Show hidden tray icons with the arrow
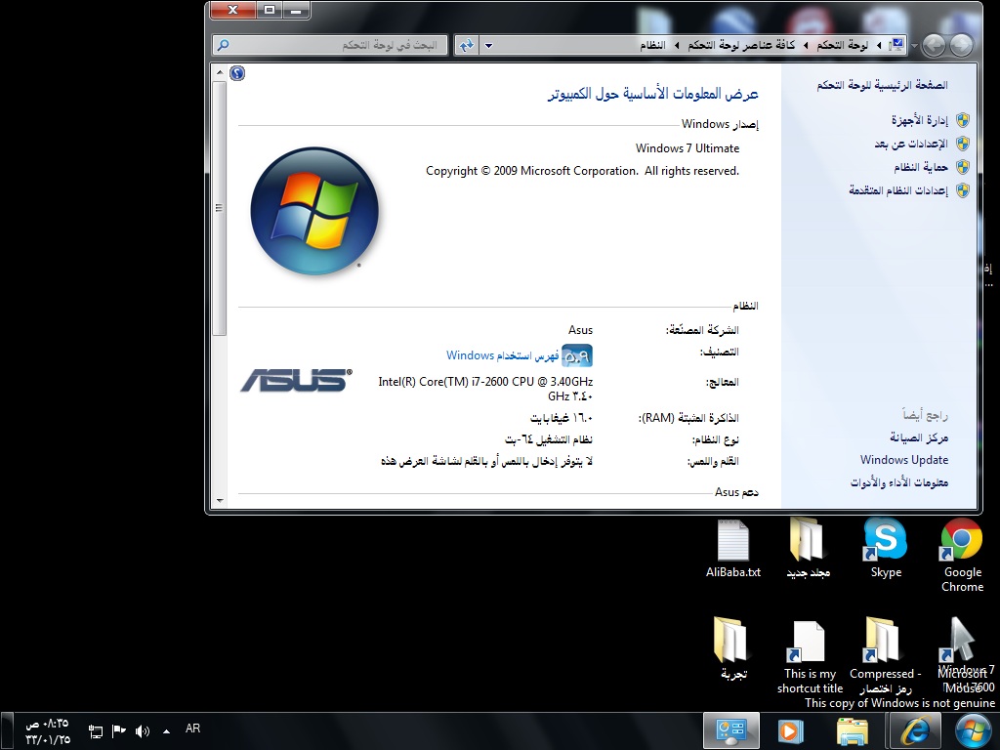1000x750 pixels. click(166, 731)
